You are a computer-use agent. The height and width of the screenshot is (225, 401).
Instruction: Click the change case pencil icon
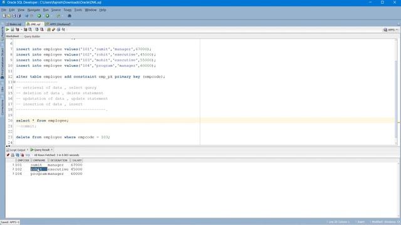[53, 29]
